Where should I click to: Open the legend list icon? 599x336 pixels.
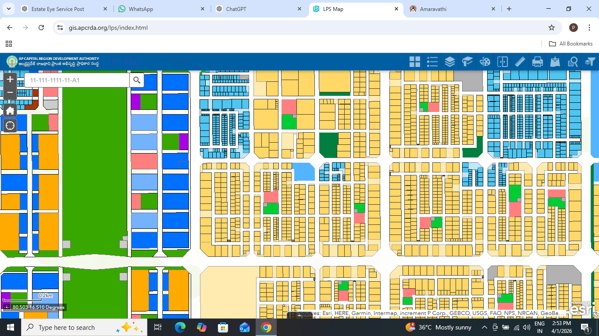click(x=432, y=62)
